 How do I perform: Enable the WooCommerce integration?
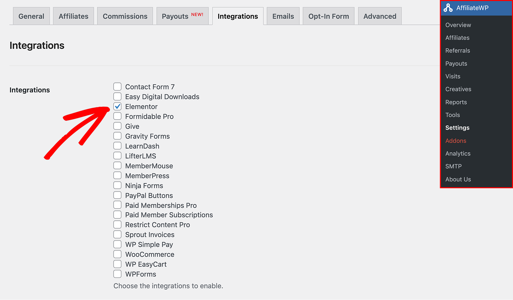tap(117, 254)
